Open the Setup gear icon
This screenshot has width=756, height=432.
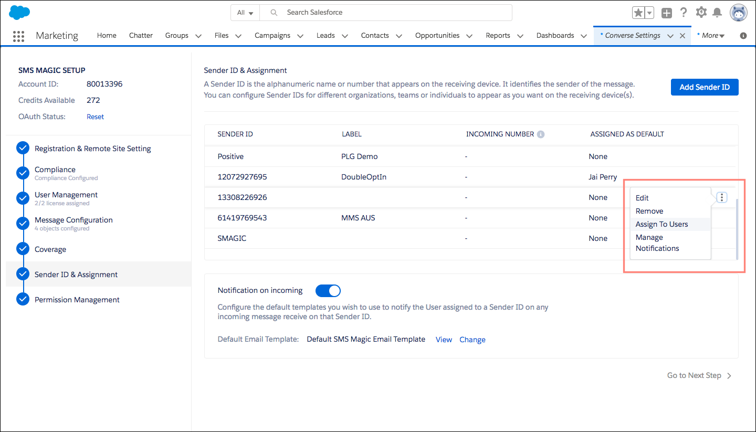(701, 13)
